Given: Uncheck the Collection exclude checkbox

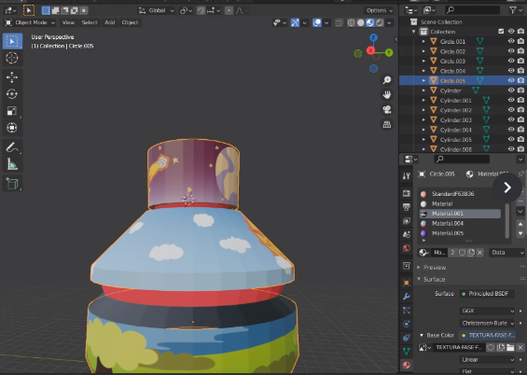Looking at the screenshot, I should [x=501, y=32].
